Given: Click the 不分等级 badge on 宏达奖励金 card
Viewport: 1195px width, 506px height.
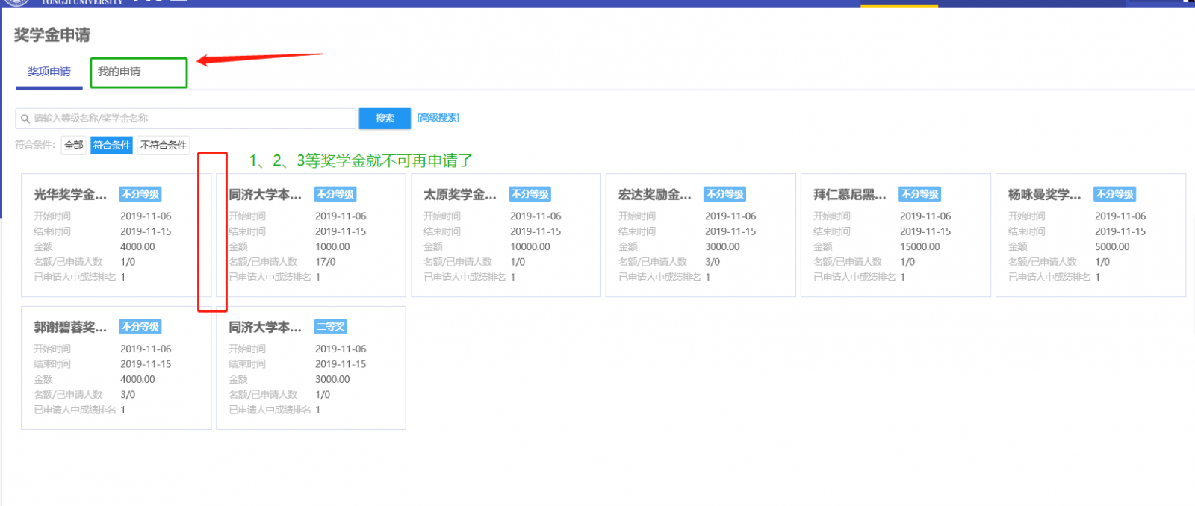Looking at the screenshot, I should (x=725, y=194).
